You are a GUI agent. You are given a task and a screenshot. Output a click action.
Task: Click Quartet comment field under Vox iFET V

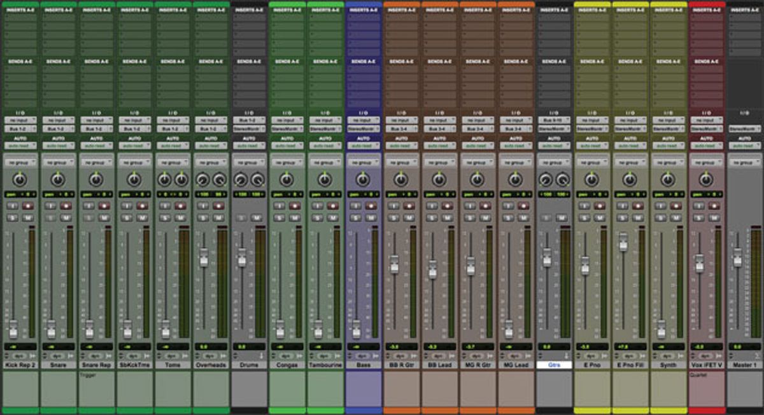point(707,388)
